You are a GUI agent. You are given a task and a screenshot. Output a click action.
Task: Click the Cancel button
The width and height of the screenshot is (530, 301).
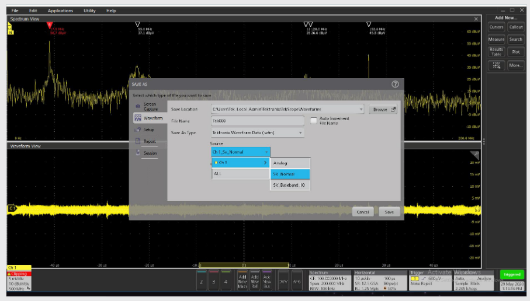tap(362, 212)
